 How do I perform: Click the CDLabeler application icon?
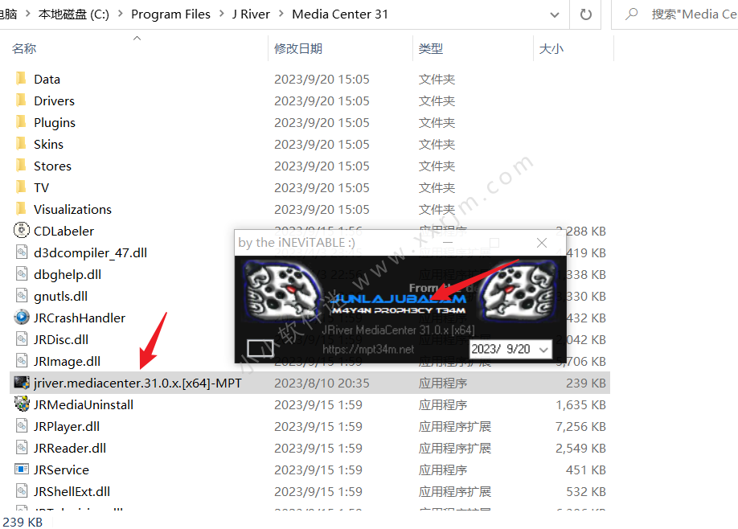coord(22,230)
